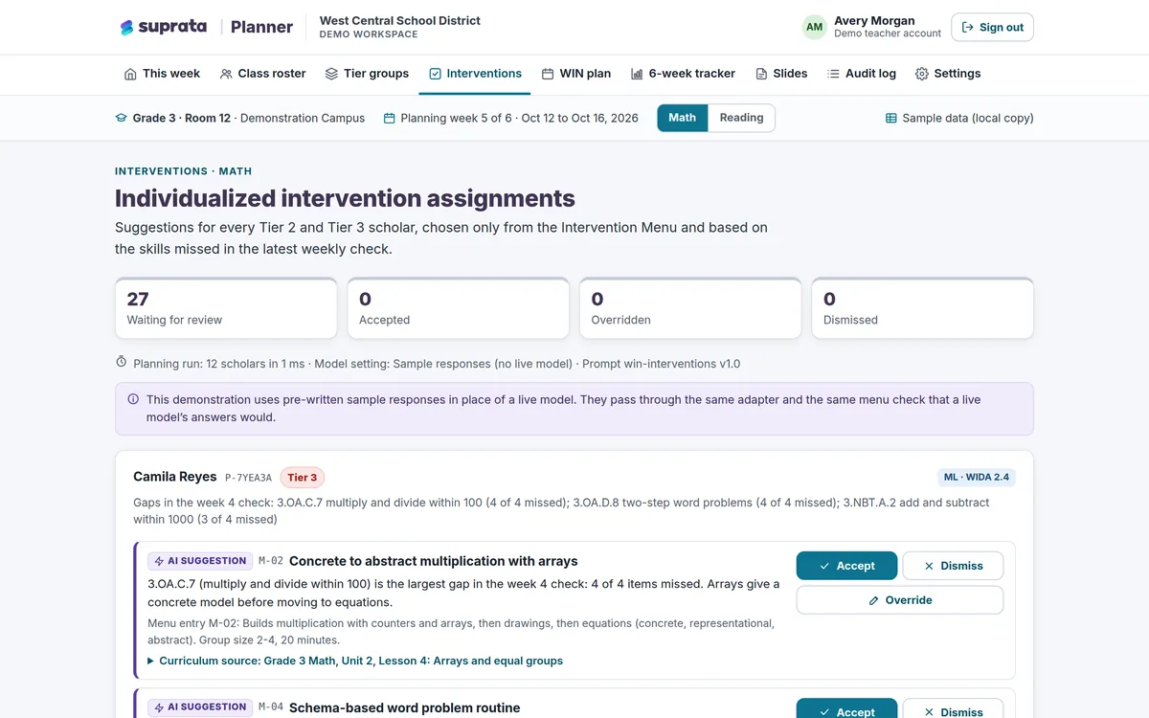The height and width of the screenshot is (718, 1149).
Task: Click the Accepted stat card
Action: pos(459,308)
